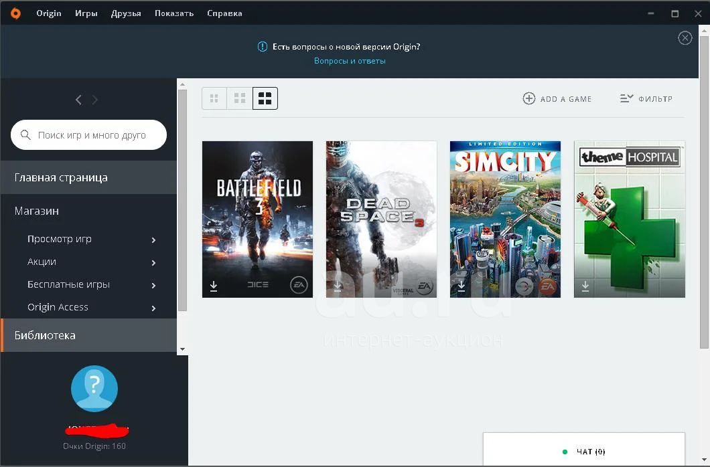710x467 pixels.
Task: Open the Вопросы и ответы link
Action: 350,61
